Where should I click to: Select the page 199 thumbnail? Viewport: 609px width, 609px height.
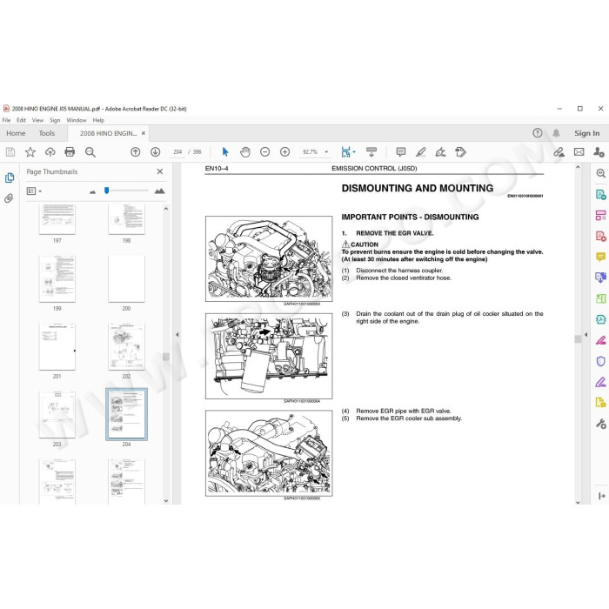pos(57,278)
